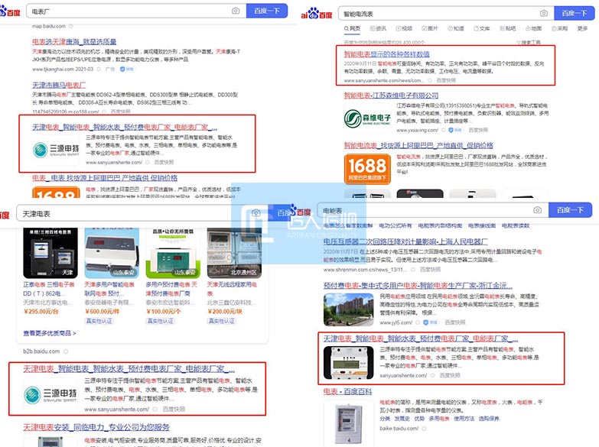Screen dimensions: 599x447
Task: Click the 天津无线远程家用电表 product image
Action: 234,253
